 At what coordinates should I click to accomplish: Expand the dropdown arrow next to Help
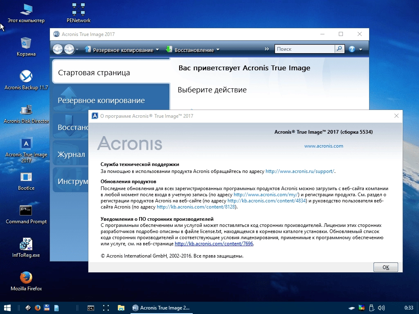tap(361, 49)
